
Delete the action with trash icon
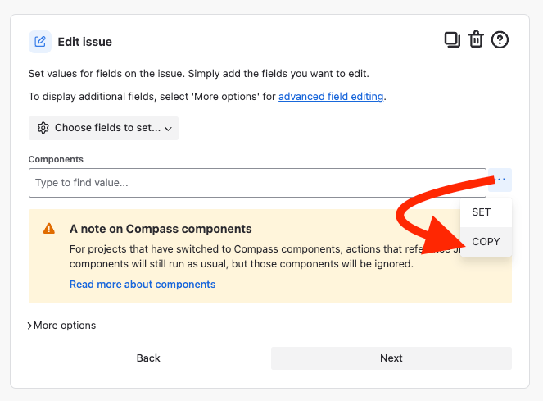476,39
